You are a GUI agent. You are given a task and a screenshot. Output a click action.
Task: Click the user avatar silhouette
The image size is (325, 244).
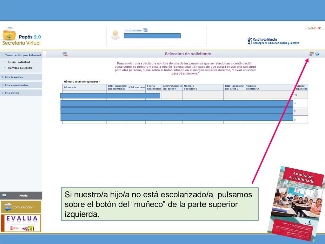(116, 35)
